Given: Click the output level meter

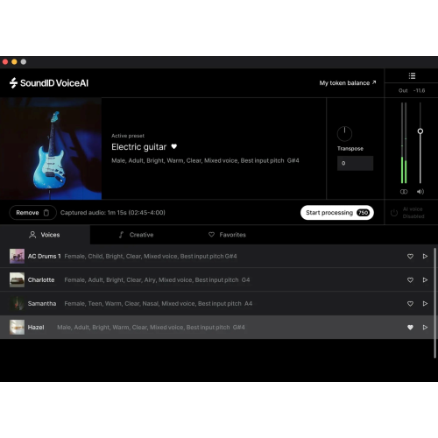Looking at the screenshot, I should pos(404,143).
